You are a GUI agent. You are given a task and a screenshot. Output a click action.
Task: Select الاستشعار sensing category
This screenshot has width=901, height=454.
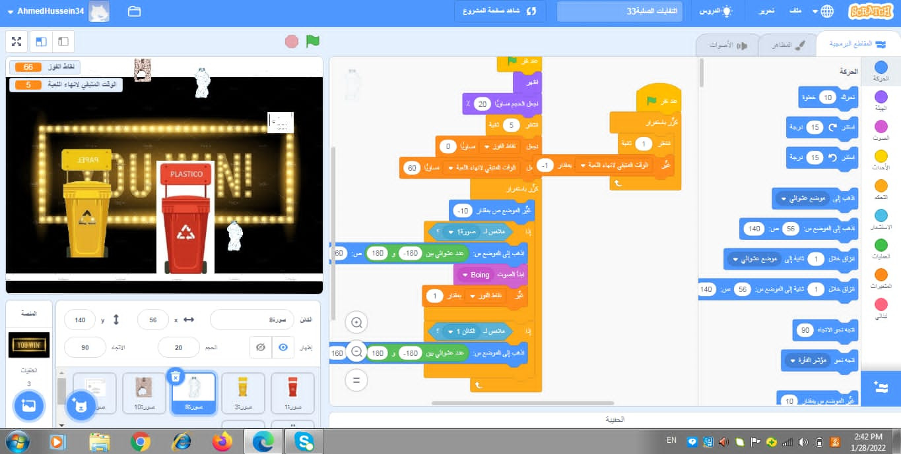coord(881,220)
